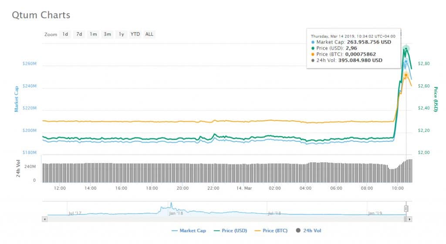Click the Qtum Charts heading
Image resolution: width=446 pixels, height=244 pixels.
click(x=41, y=15)
